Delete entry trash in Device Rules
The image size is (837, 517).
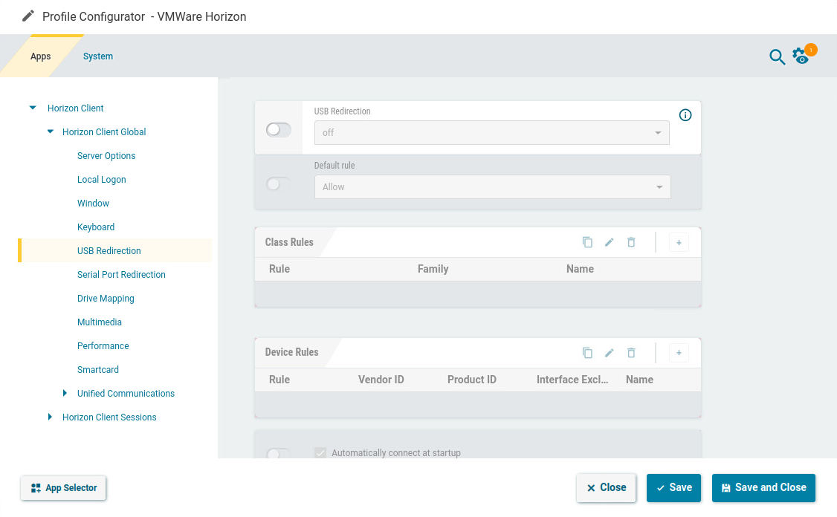point(631,353)
